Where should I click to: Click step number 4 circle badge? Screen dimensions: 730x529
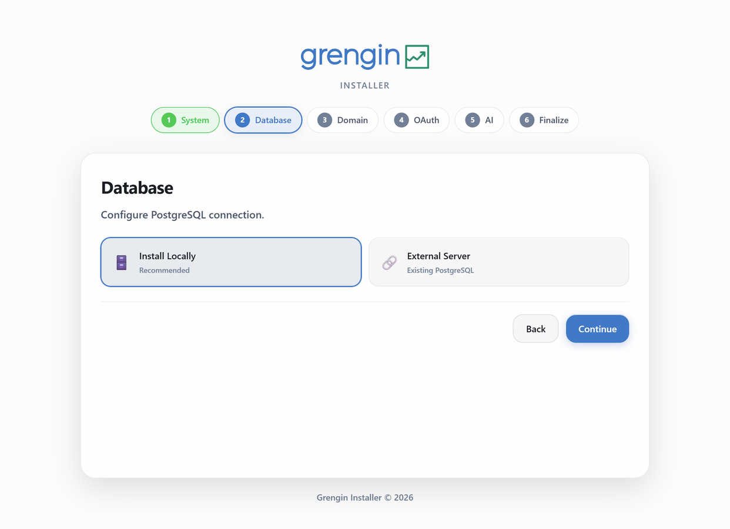(x=401, y=120)
